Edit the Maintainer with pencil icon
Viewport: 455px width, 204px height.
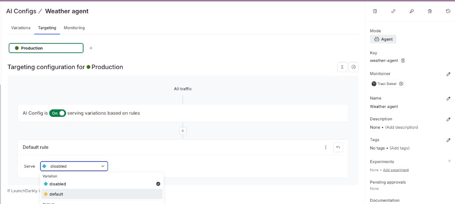click(x=448, y=74)
